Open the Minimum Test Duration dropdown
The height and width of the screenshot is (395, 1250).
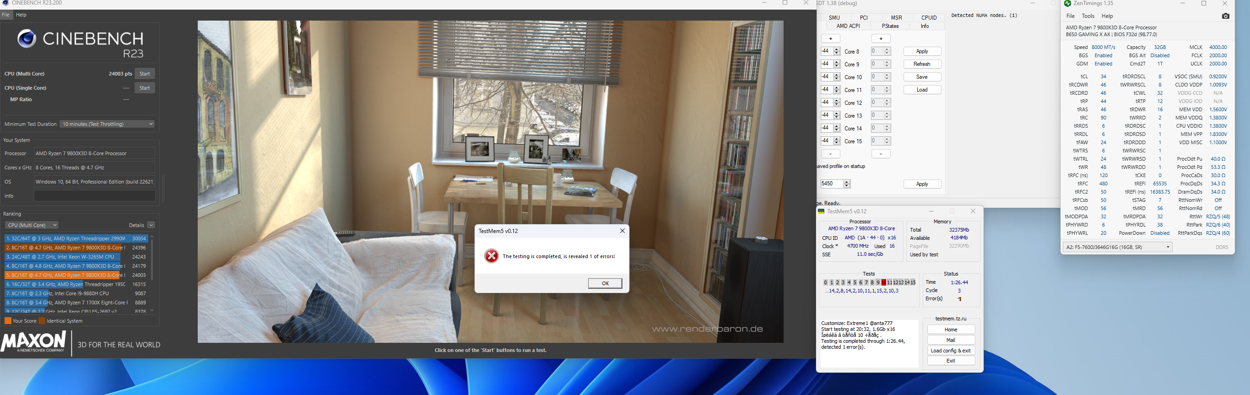coord(107,124)
